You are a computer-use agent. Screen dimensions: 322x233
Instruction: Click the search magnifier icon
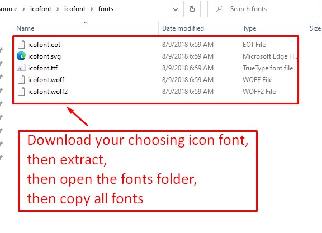tap(219, 9)
